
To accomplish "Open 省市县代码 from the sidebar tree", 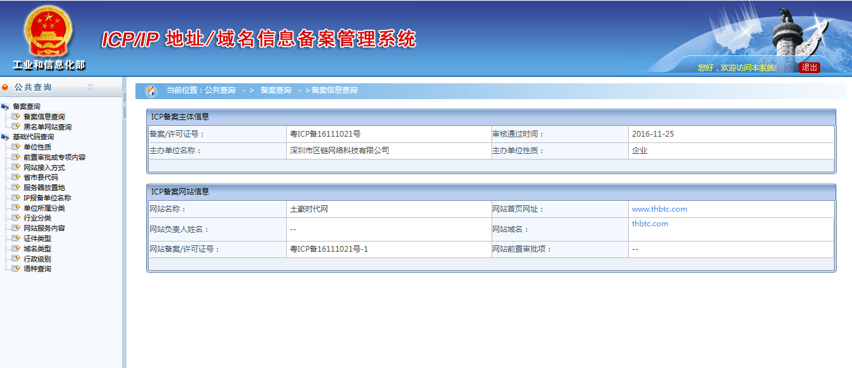I will [40, 178].
